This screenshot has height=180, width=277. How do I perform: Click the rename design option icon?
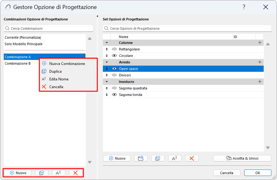[175, 158]
